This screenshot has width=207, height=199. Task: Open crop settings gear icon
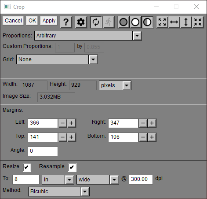tap(81, 22)
